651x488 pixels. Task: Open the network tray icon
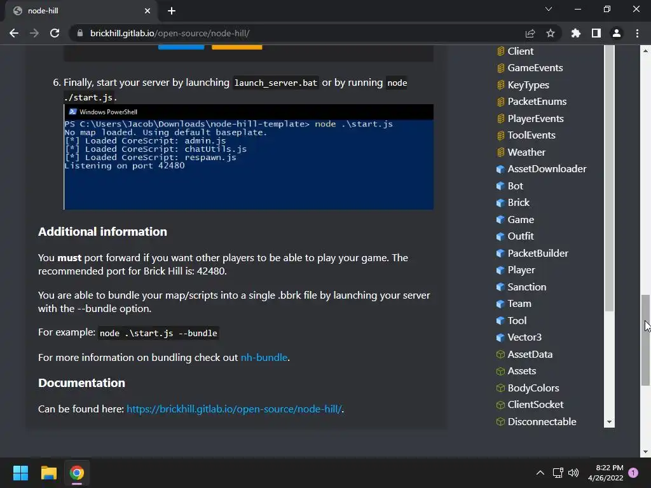click(x=558, y=473)
